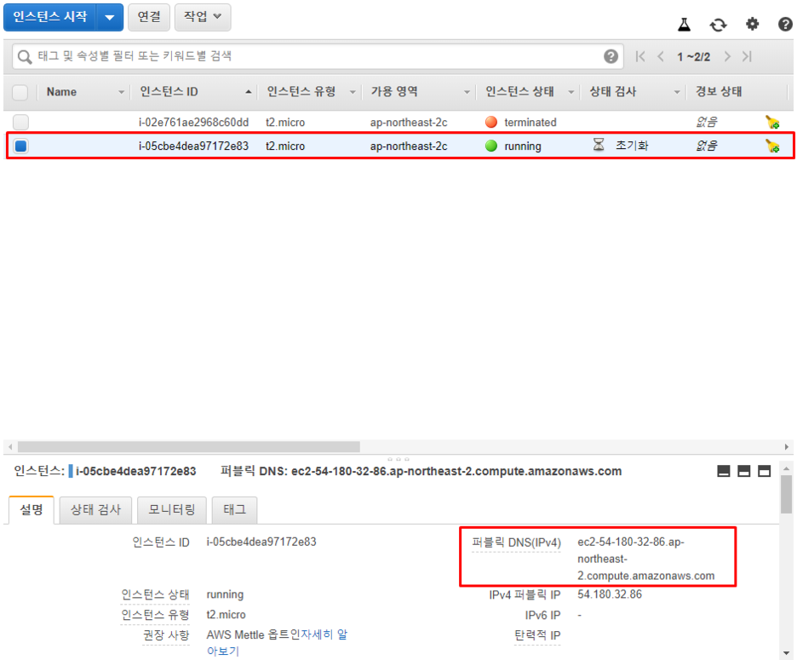Click help icon inside search filter
This screenshot has height=660, width=797.
coord(611,56)
